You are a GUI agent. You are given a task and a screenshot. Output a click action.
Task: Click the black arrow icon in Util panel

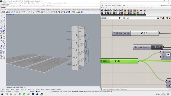[141, 11]
